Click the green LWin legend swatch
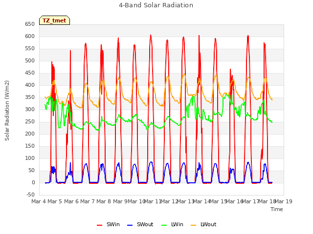The width and height of the screenshot is (313, 234). click(x=164, y=225)
